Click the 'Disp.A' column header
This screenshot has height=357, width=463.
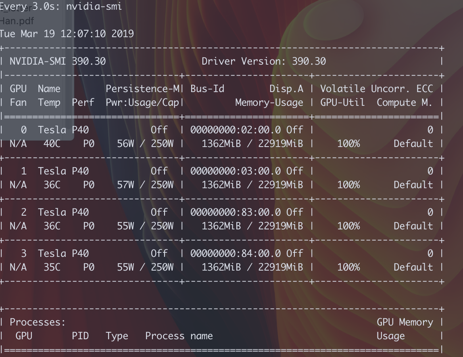[x=286, y=89]
